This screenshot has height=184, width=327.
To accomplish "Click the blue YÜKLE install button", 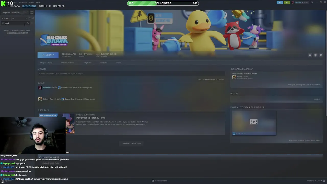I will [x=48, y=55].
